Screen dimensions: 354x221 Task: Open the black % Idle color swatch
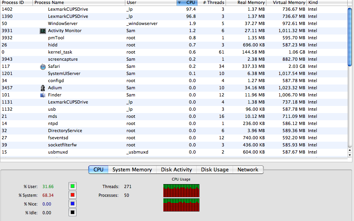click(x=73, y=212)
